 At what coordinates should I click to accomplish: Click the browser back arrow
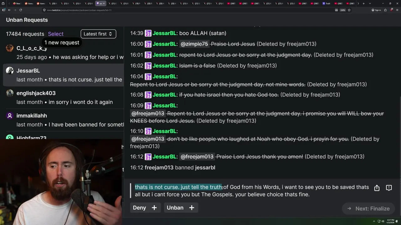click(9, 10)
